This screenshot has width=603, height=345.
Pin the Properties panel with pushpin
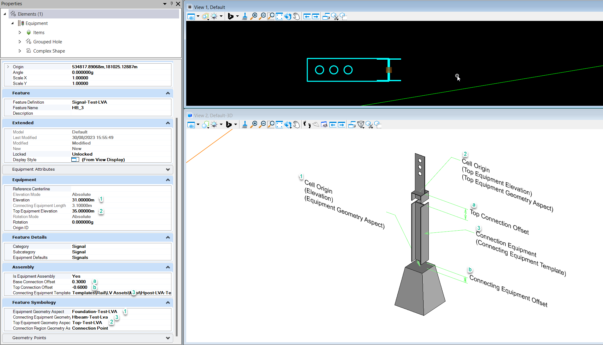point(171,4)
